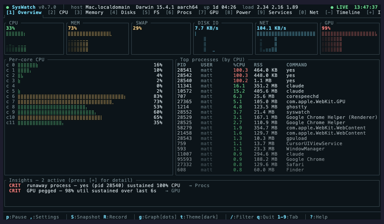The height and width of the screenshot is (224, 384).
Task: Click the Insights panel title
Action: (x=71, y=180)
